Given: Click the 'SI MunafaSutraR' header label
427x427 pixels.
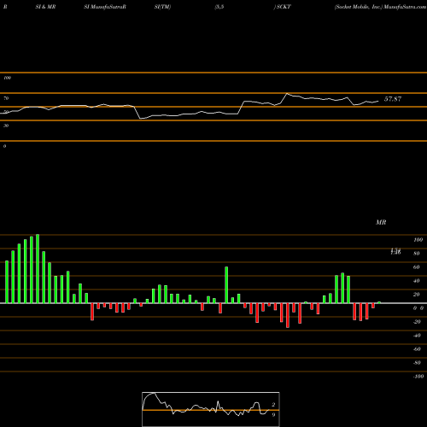Looking at the screenshot, I should coord(105,7).
